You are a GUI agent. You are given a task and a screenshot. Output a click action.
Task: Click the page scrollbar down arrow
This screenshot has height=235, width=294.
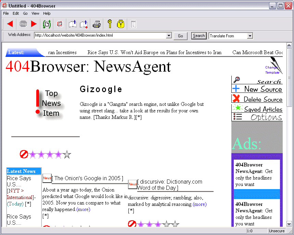point(289,224)
